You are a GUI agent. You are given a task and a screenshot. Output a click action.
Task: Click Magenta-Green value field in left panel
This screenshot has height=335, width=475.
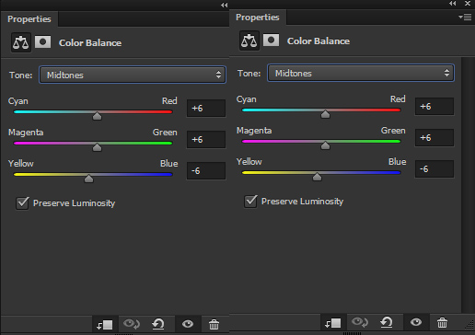click(x=206, y=139)
